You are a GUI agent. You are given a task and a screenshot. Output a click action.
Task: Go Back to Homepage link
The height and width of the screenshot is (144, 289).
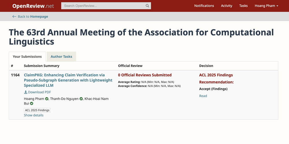coord(30,16)
